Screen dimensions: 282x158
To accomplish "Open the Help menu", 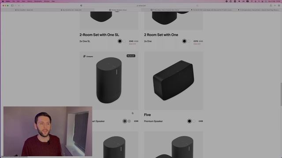I will pos(53,1).
